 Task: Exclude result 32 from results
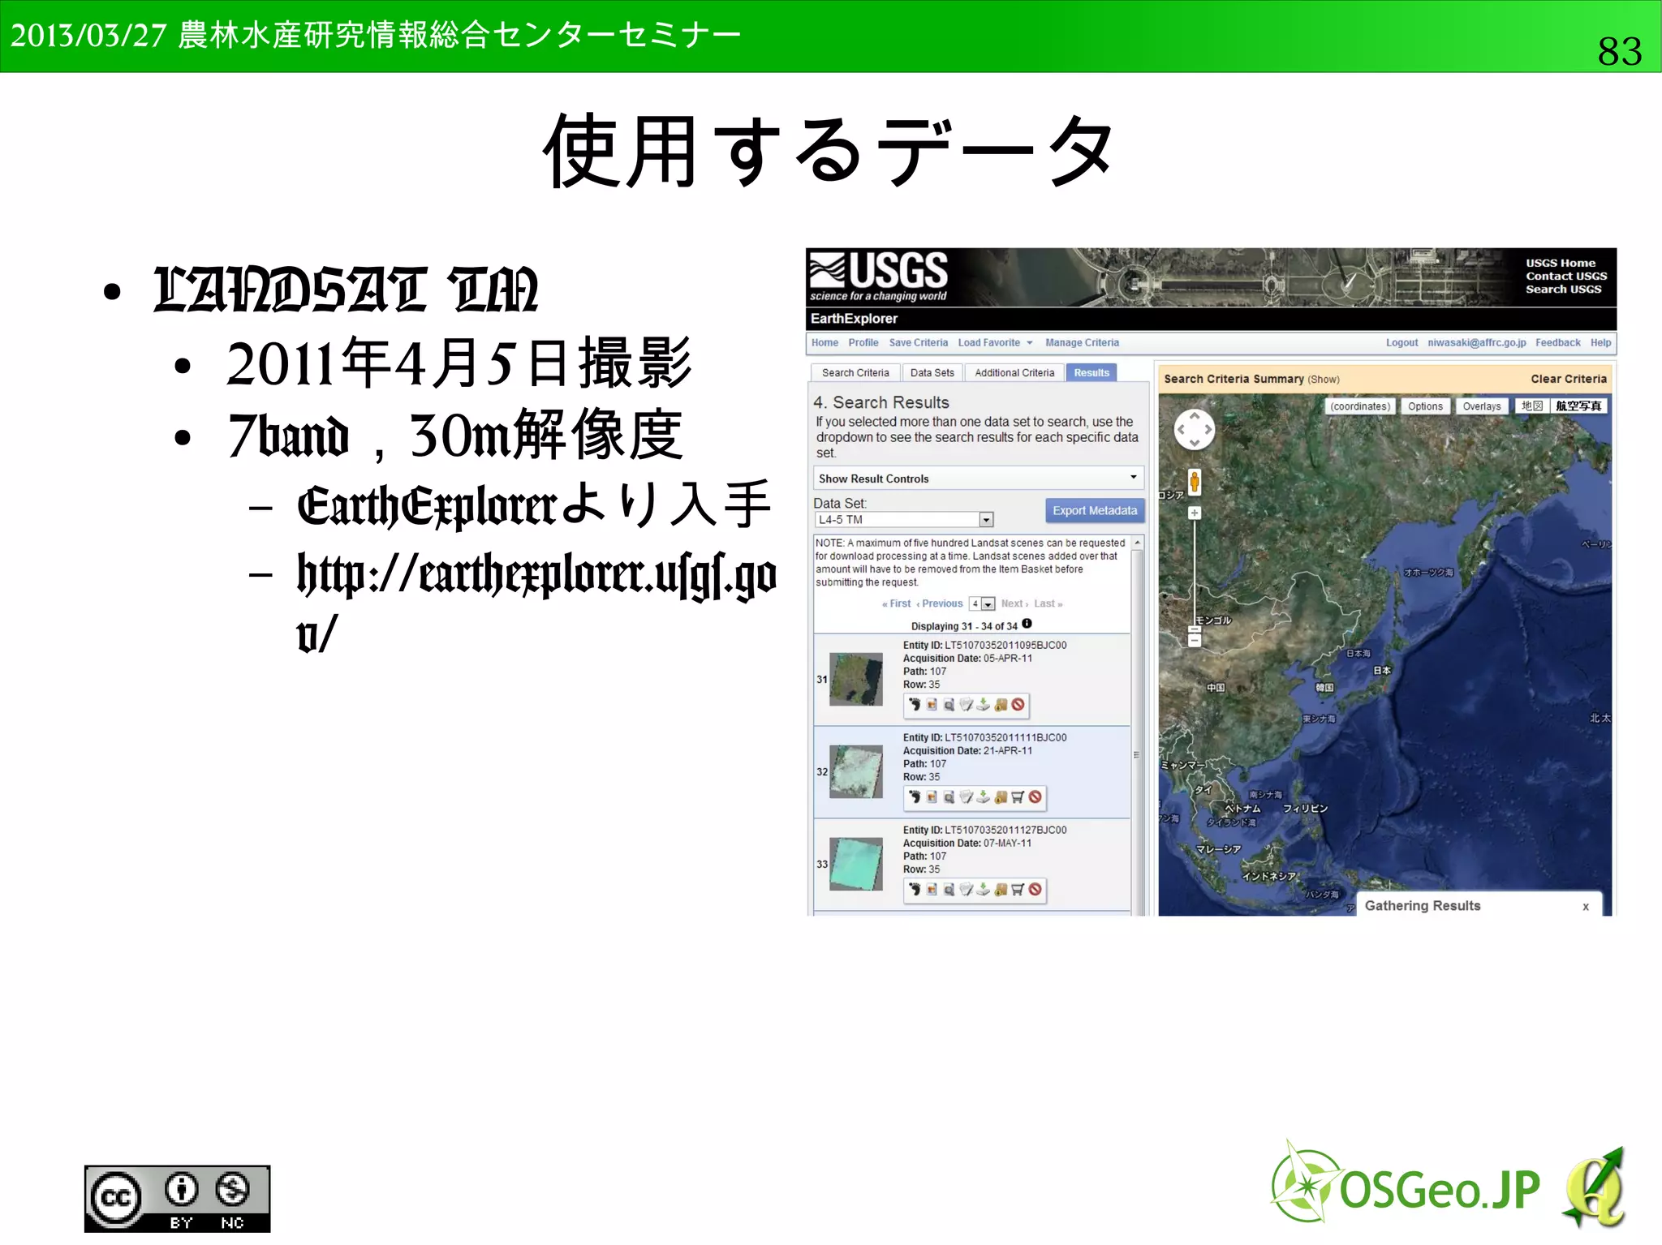pyautogui.click(x=1036, y=797)
